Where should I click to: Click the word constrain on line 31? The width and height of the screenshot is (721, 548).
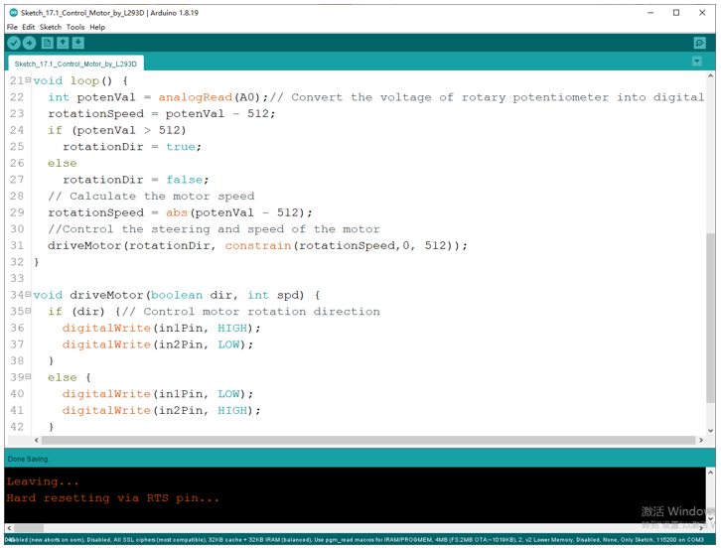(258, 245)
